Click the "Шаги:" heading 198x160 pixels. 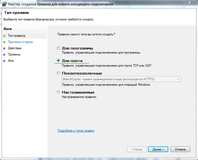click(8, 29)
